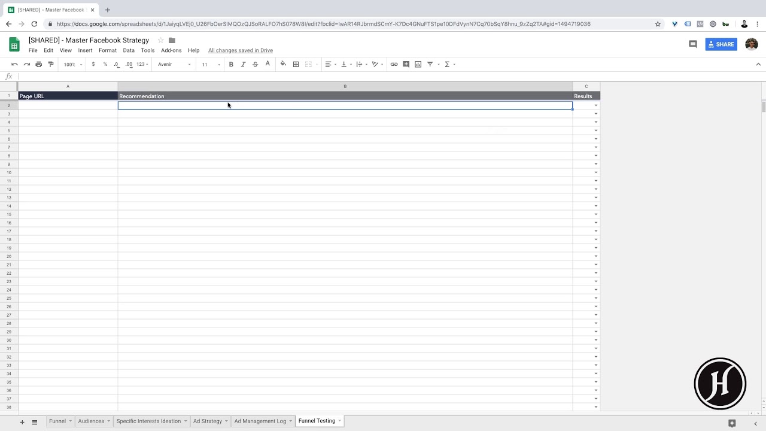The height and width of the screenshot is (431, 766).
Task: Format as percent icon
Action: click(x=105, y=64)
